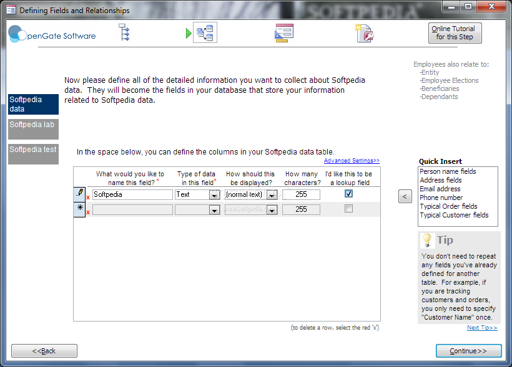512x367 pixels.
Task: Show the Next Tip link
Action: tap(482, 328)
